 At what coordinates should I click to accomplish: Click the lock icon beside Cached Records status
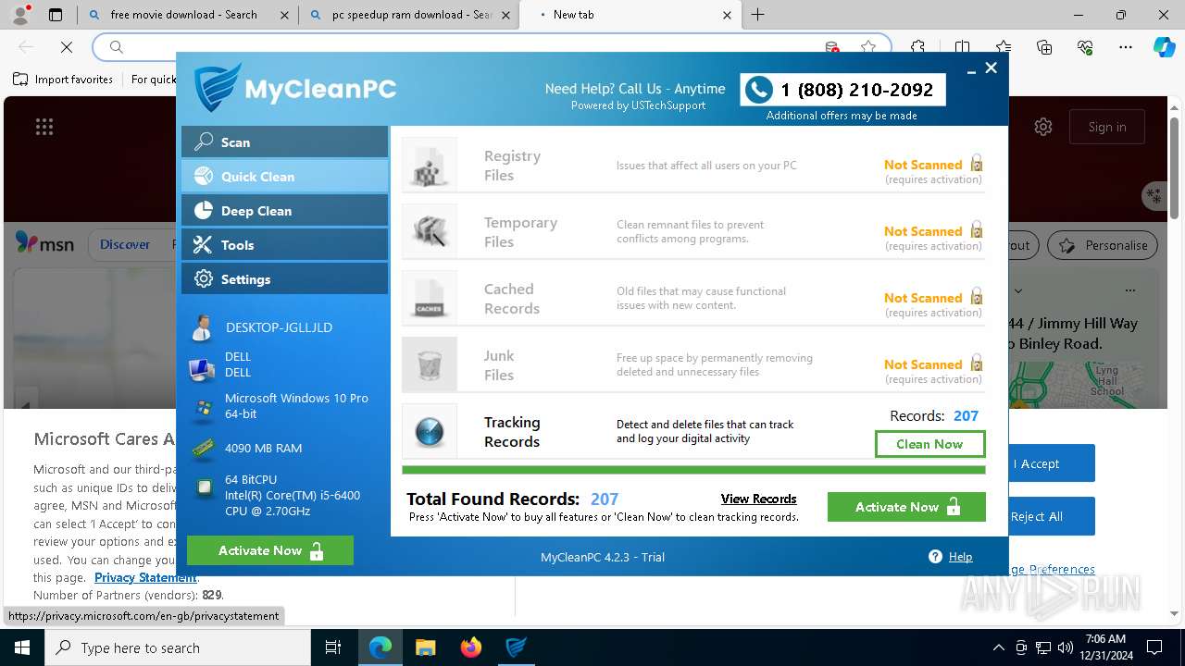(x=976, y=297)
